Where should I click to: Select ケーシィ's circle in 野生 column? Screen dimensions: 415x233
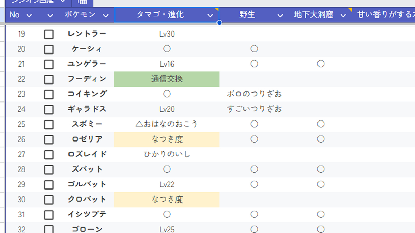pyautogui.click(x=254, y=49)
